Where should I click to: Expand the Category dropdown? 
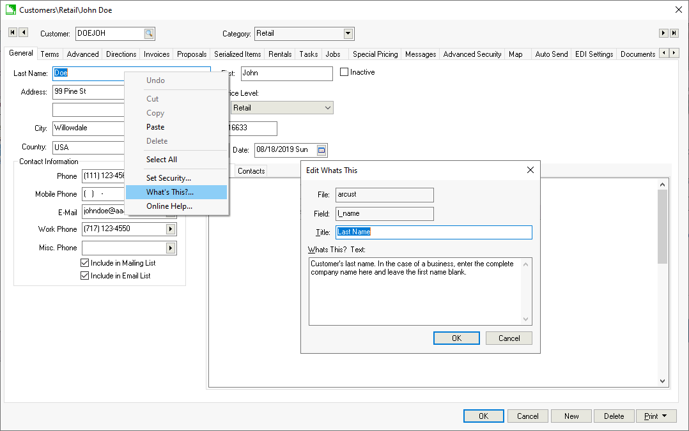point(348,34)
